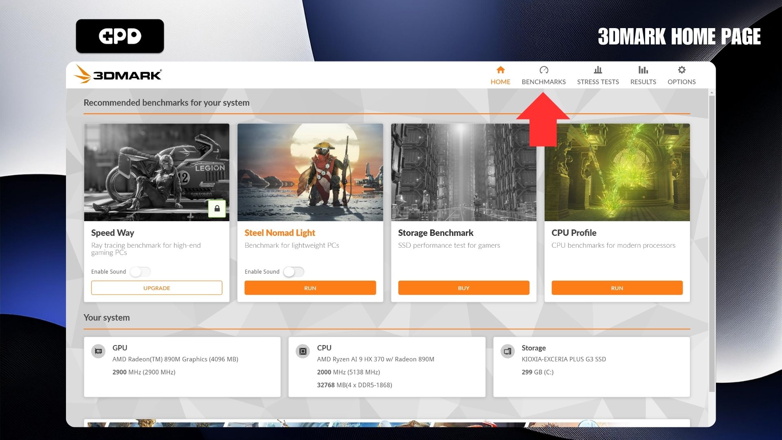This screenshot has width=782, height=440.
Task: Run the CPU Profile benchmark
Action: click(617, 288)
